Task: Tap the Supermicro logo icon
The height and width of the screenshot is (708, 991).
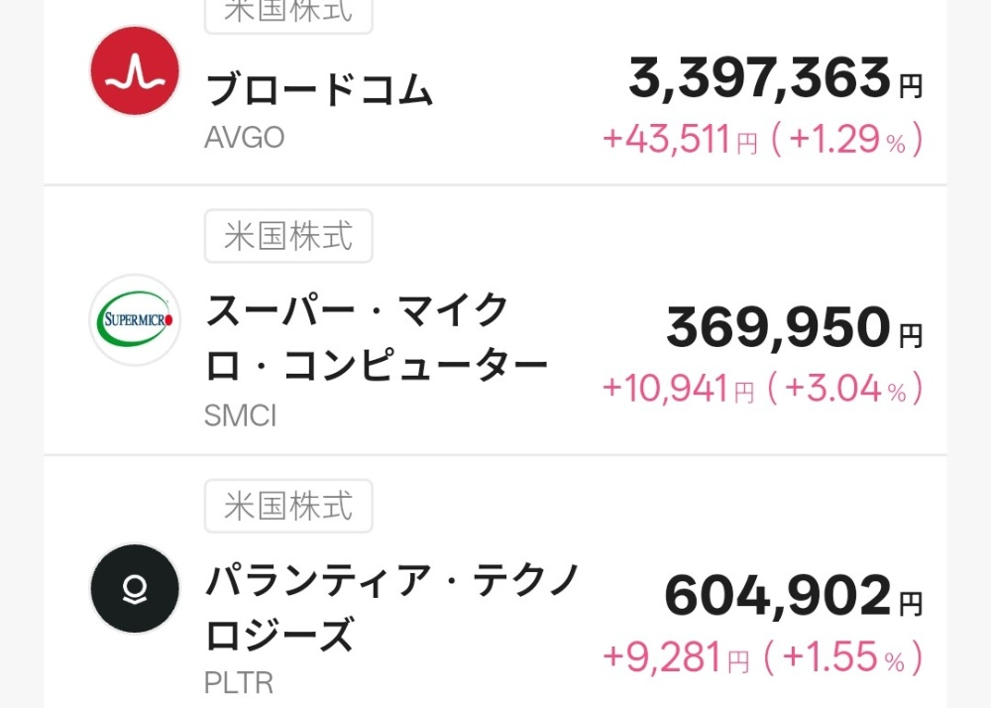Action: pos(135,320)
